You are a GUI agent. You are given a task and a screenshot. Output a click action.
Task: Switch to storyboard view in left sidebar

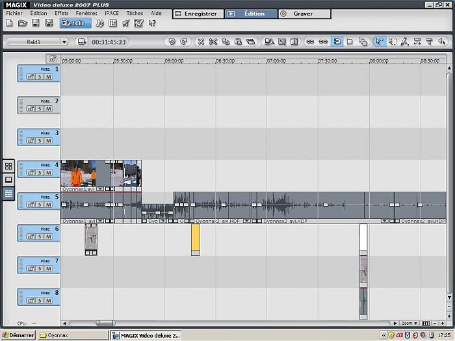pyautogui.click(x=8, y=166)
